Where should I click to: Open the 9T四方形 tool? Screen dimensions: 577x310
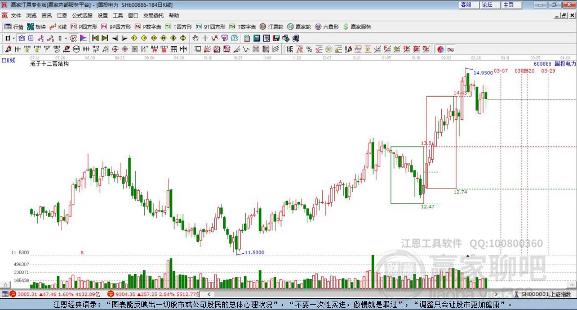pyautogui.click(x=211, y=27)
